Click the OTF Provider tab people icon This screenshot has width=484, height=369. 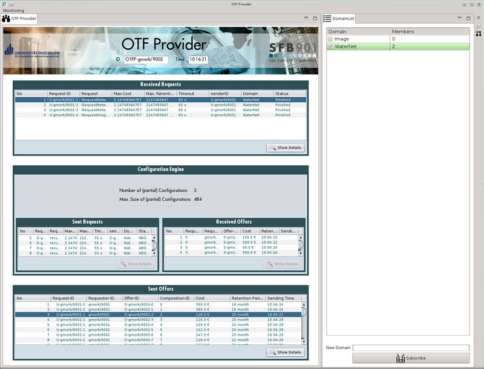pos(6,19)
